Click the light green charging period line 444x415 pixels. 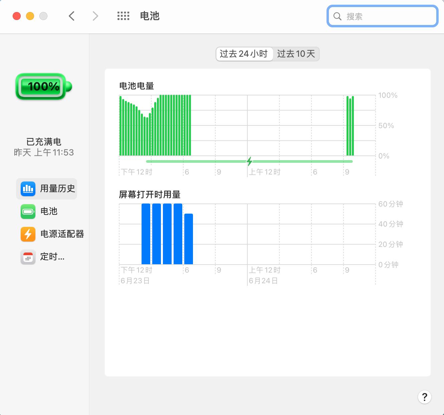[249, 161]
